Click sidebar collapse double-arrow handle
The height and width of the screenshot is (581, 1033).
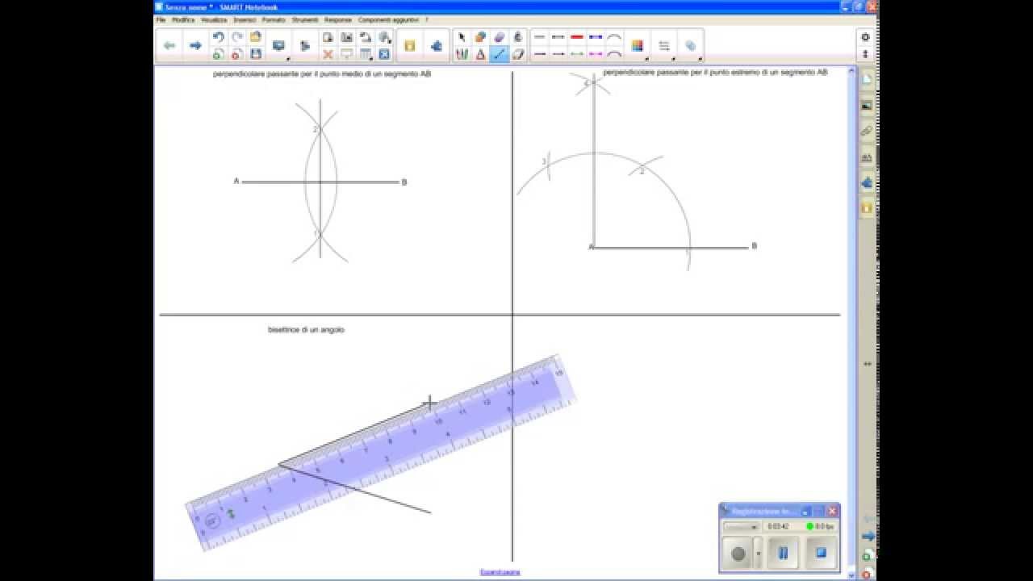(868, 364)
